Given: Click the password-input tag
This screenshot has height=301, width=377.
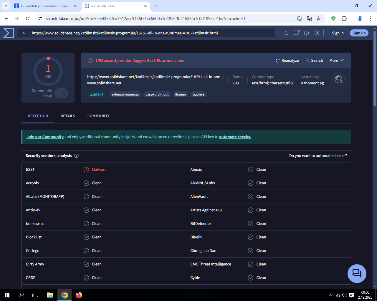Looking at the screenshot, I should click(157, 94).
